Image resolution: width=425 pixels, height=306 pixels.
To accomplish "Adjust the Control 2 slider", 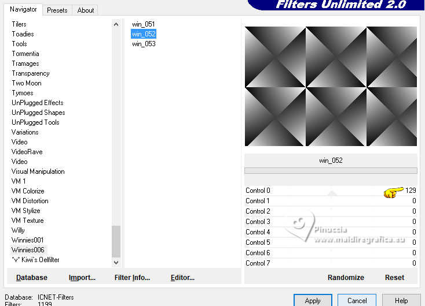I will (331, 211).
